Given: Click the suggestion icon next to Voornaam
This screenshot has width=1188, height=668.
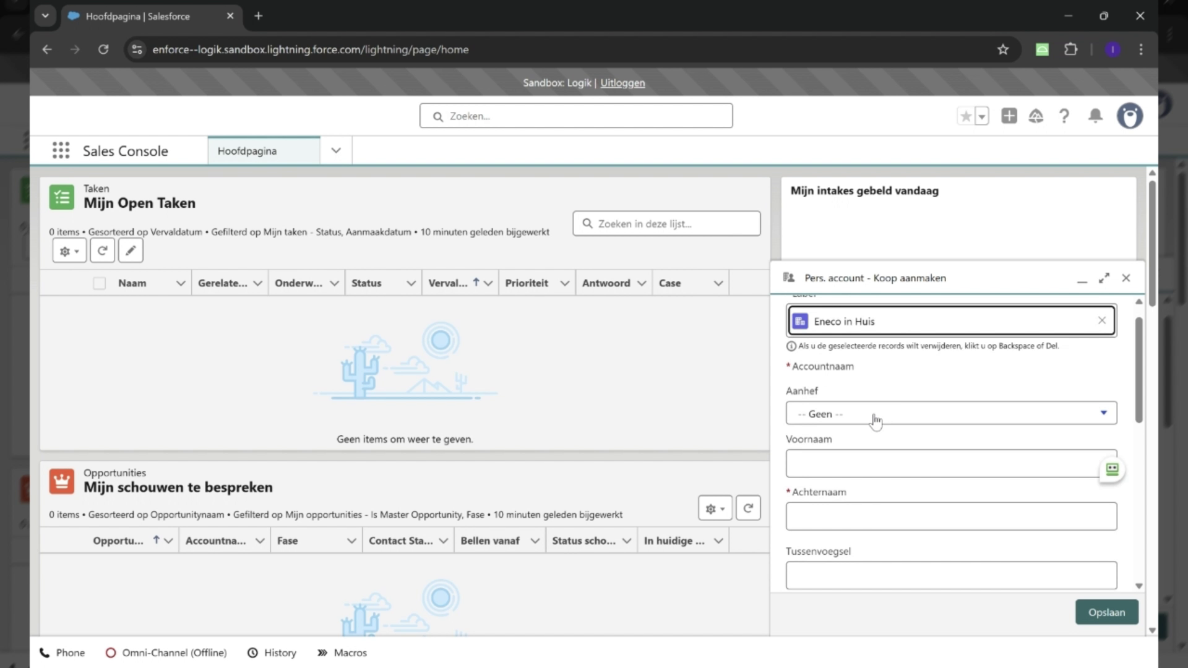Looking at the screenshot, I should [1112, 469].
